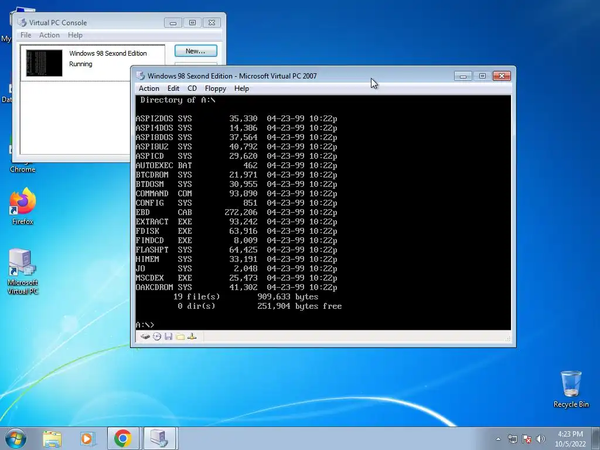The image size is (600, 450).
Task: Click the Windows Start button
Action: (x=16, y=438)
